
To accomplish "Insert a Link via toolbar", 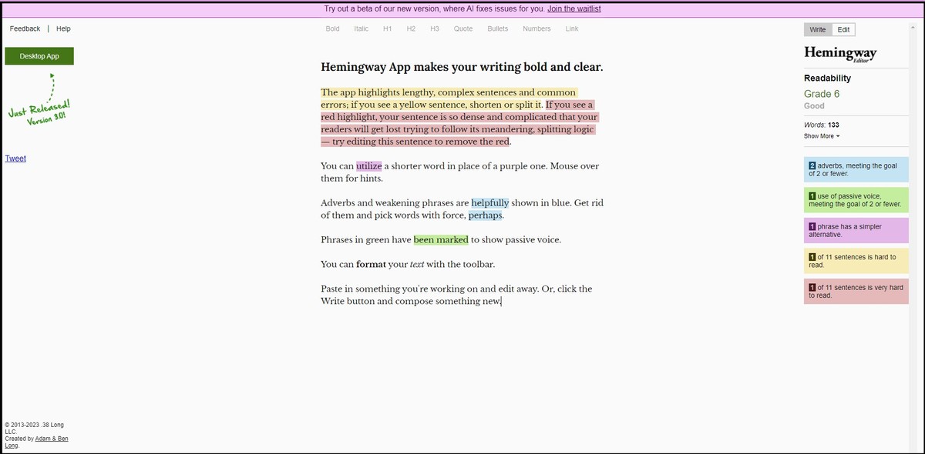I will [x=572, y=28].
